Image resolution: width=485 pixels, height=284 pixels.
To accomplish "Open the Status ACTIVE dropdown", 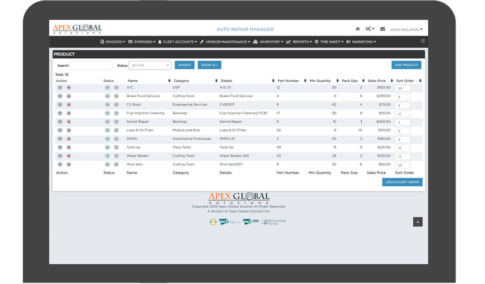I will [x=150, y=65].
